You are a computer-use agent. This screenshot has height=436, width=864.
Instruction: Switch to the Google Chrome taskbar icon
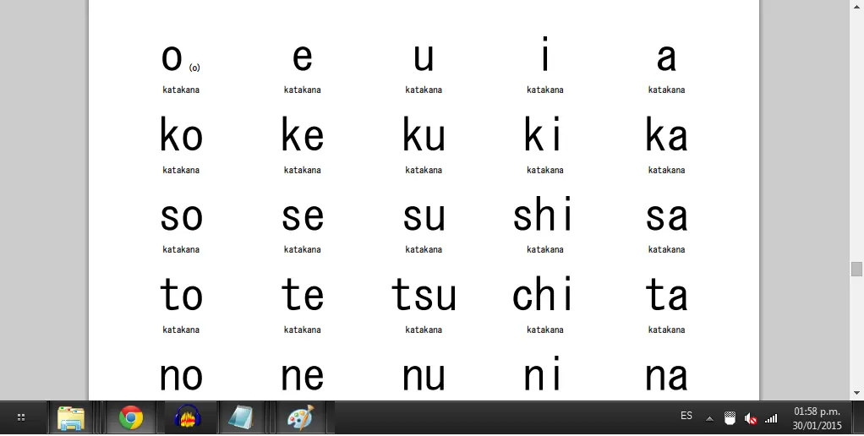(x=130, y=417)
